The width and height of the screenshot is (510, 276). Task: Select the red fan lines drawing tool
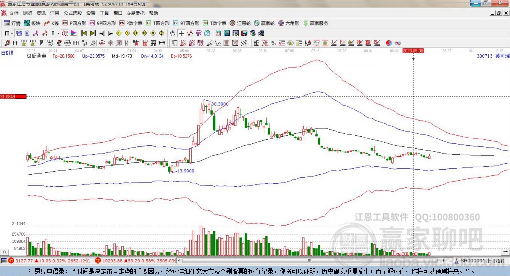(x=183, y=43)
